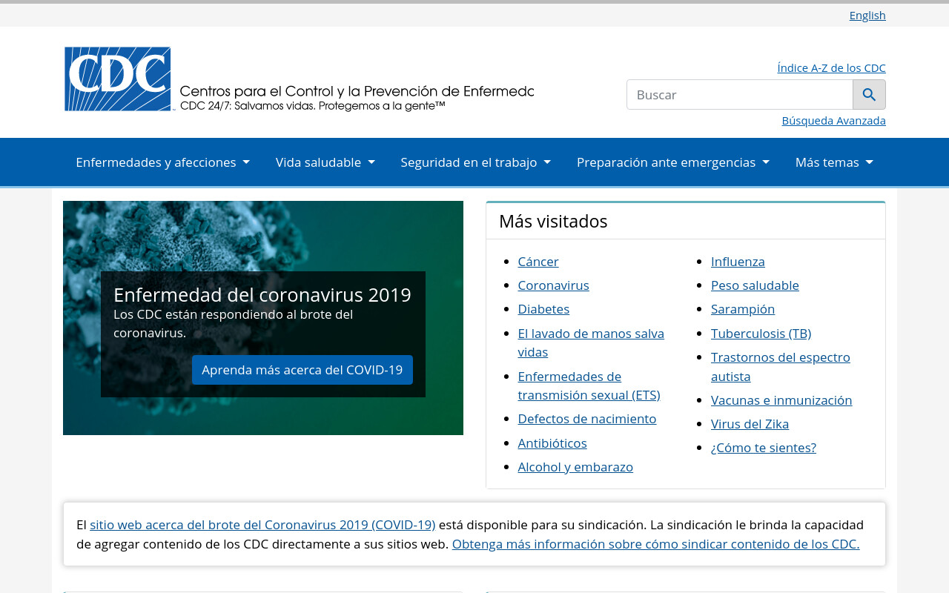Click the coronavirus banner image
The height and width of the screenshot is (593, 949).
[263, 318]
